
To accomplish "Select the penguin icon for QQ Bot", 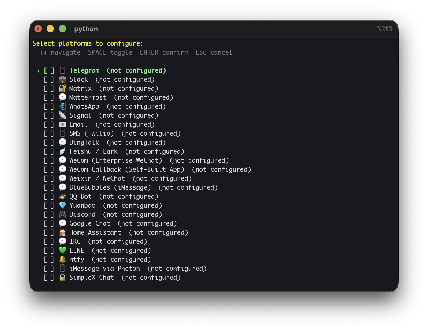I will point(62,196).
